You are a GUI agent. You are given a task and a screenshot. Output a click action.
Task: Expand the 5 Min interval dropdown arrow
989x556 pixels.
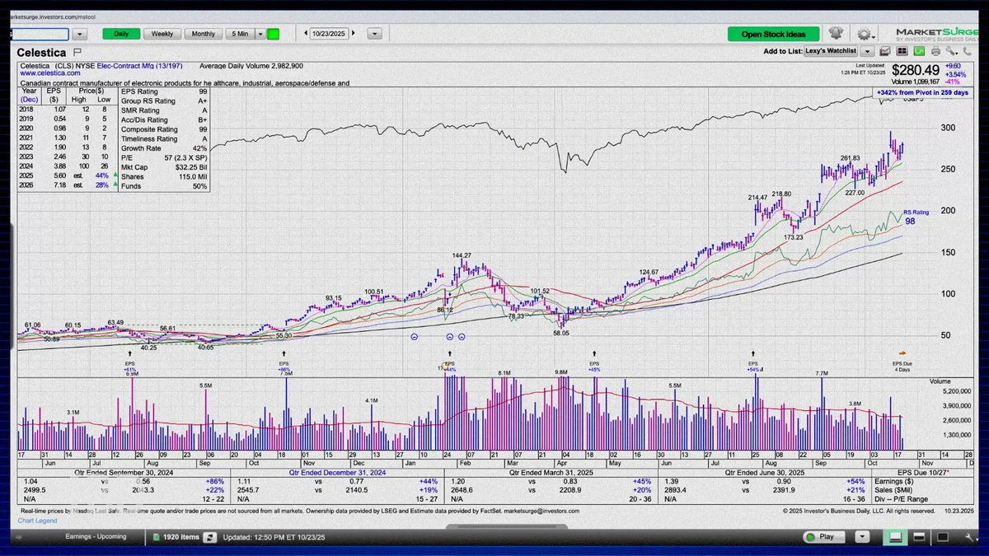(260, 34)
